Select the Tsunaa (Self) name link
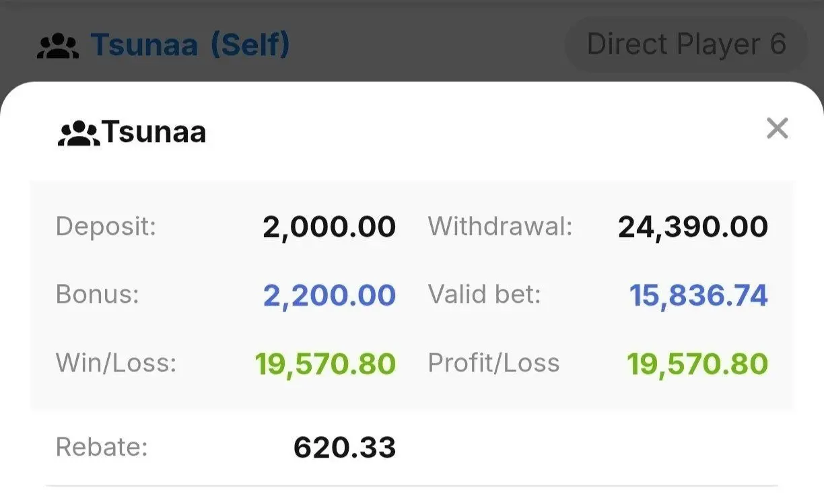This screenshot has width=824, height=494. (191, 44)
